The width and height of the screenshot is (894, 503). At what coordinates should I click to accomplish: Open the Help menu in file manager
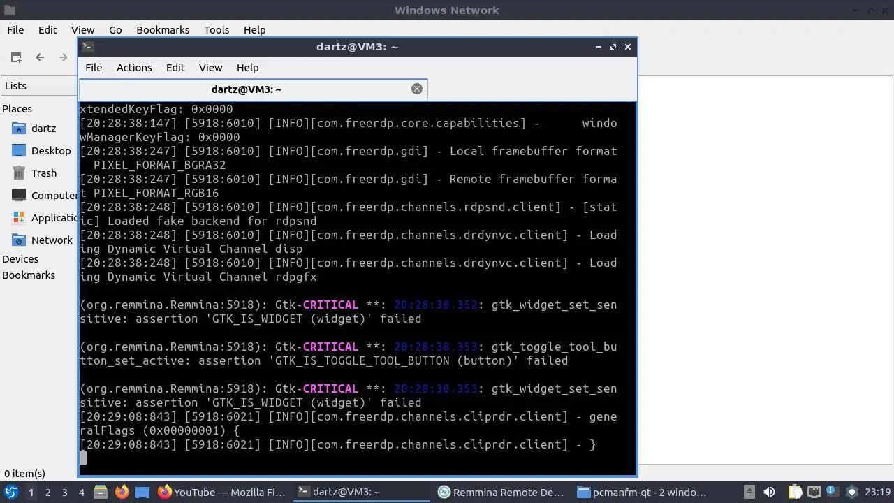tap(255, 30)
